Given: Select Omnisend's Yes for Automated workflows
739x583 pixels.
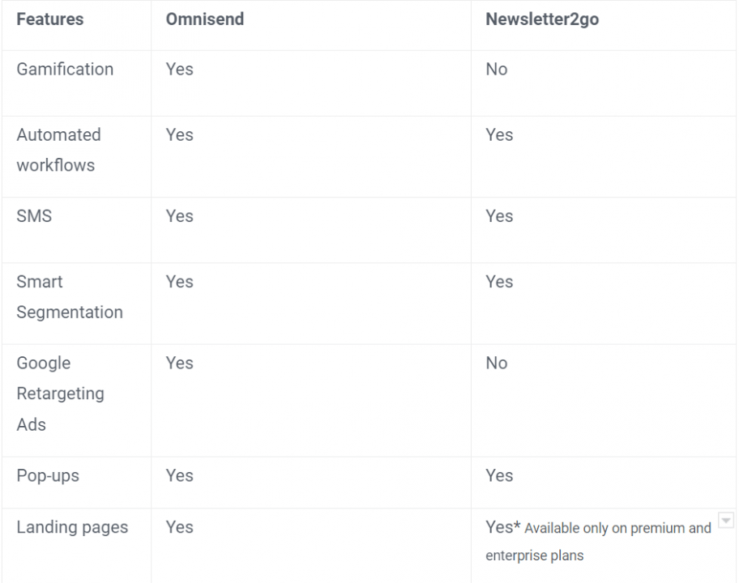Looking at the screenshot, I should [x=179, y=135].
